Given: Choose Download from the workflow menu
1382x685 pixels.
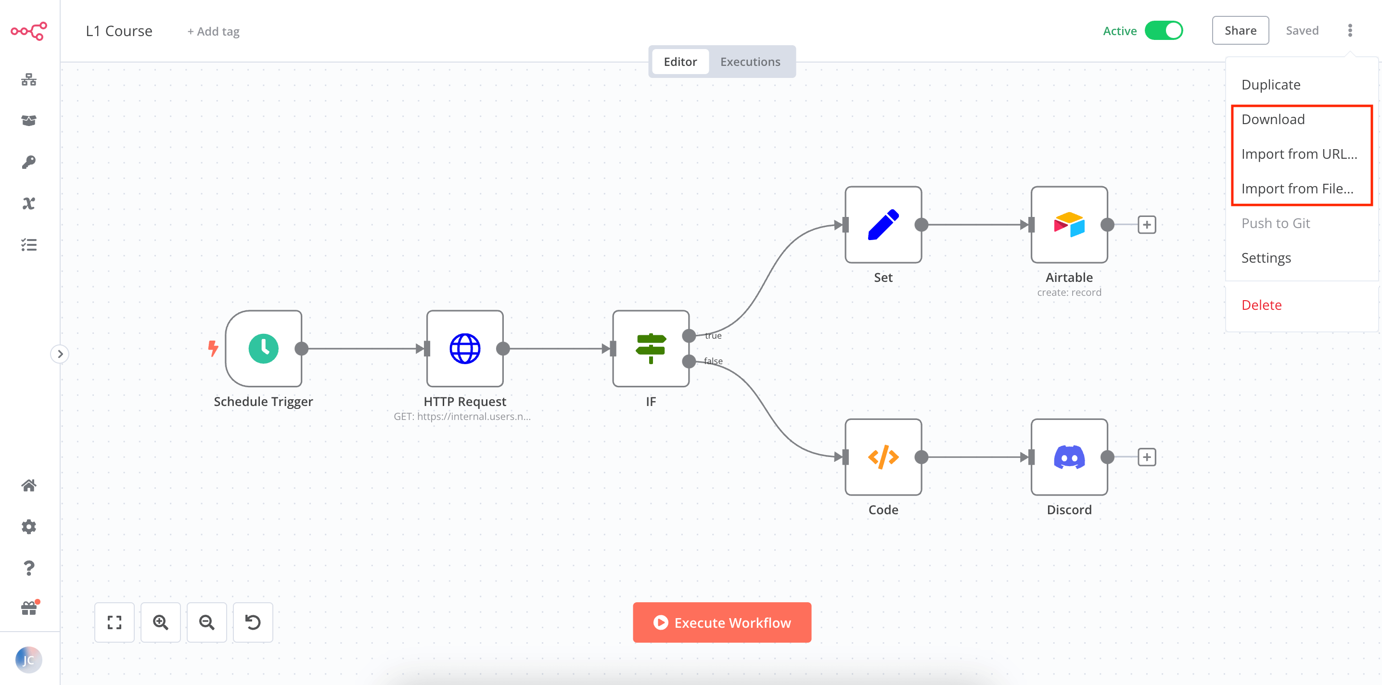Looking at the screenshot, I should tap(1273, 119).
